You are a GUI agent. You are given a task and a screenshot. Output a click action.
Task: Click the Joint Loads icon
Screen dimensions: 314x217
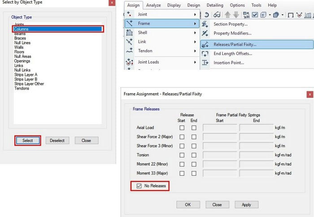[130, 62]
